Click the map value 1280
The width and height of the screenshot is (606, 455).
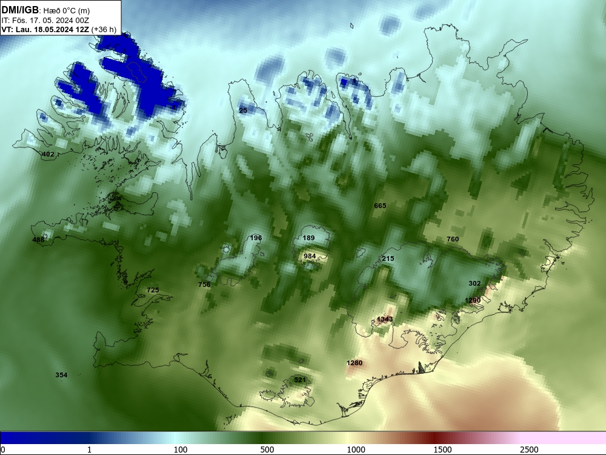pyautogui.click(x=355, y=363)
